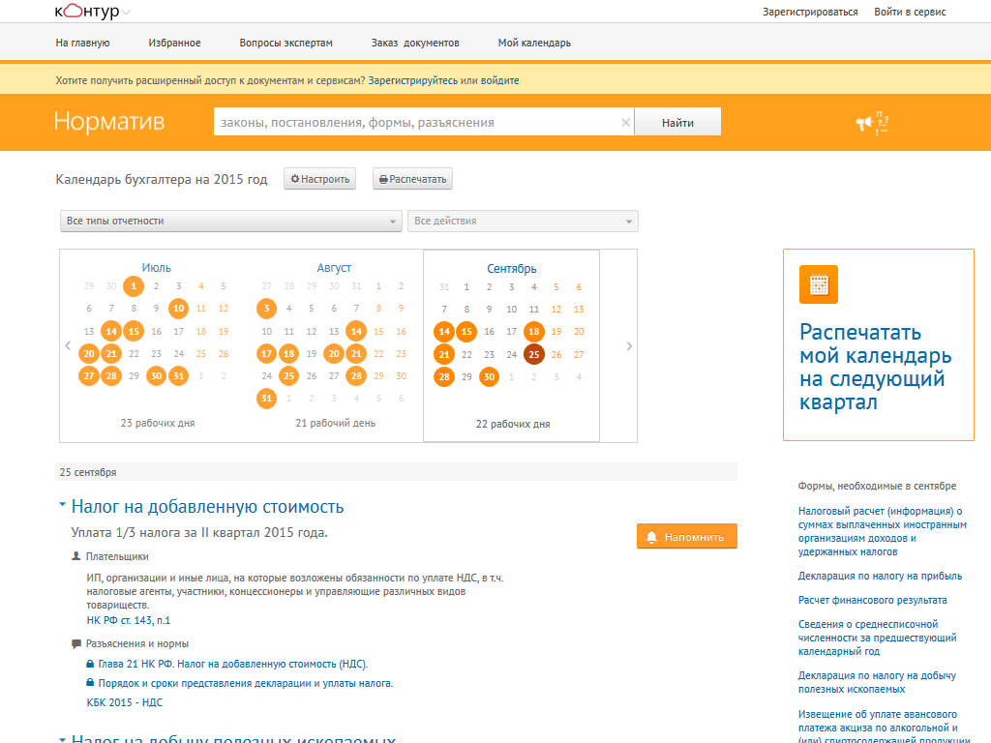This screenshot has height=743, width=991.
Task: Focus the Норматив search input field
Action: (x=417, y=123)
